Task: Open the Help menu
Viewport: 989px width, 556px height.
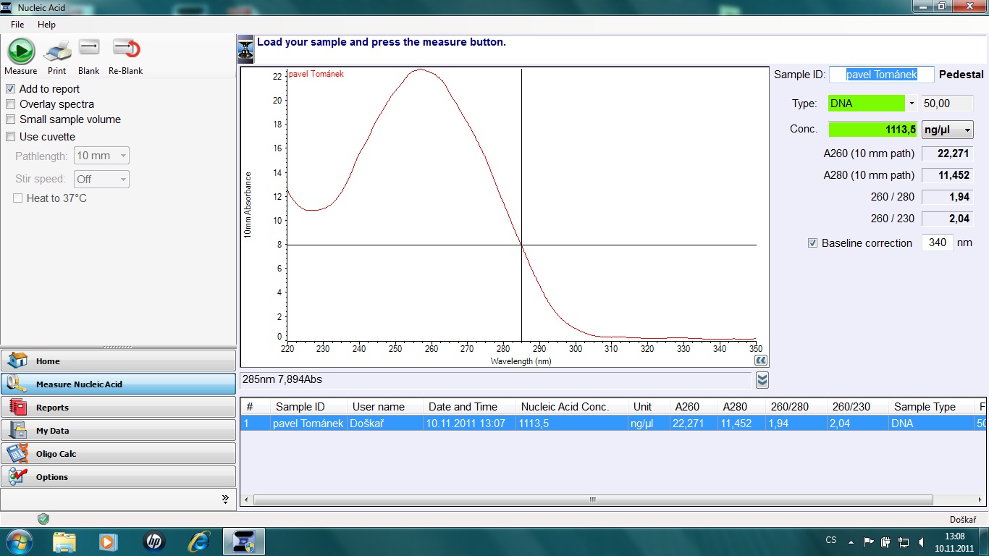Action: 46,25
